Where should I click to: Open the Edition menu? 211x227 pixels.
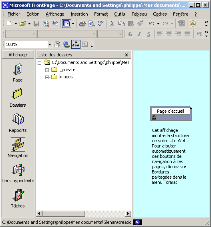coord(33,14)
